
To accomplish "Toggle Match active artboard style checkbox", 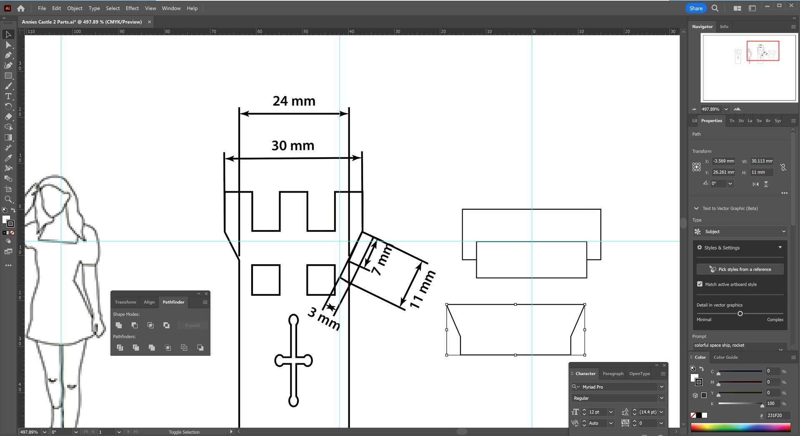I will pyautogui.click(x=700, y=284).
